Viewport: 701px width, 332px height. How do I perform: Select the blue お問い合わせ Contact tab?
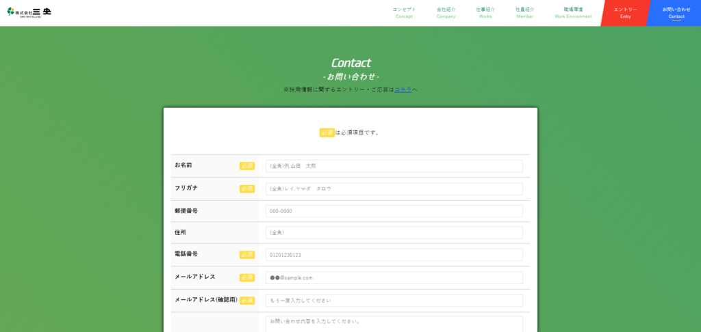coord(676,12)
